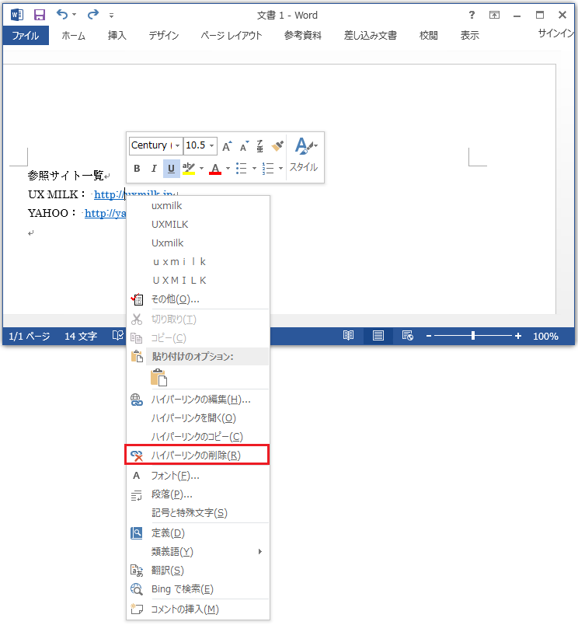Click the Save icon in title bar

(x=40, y=15)
